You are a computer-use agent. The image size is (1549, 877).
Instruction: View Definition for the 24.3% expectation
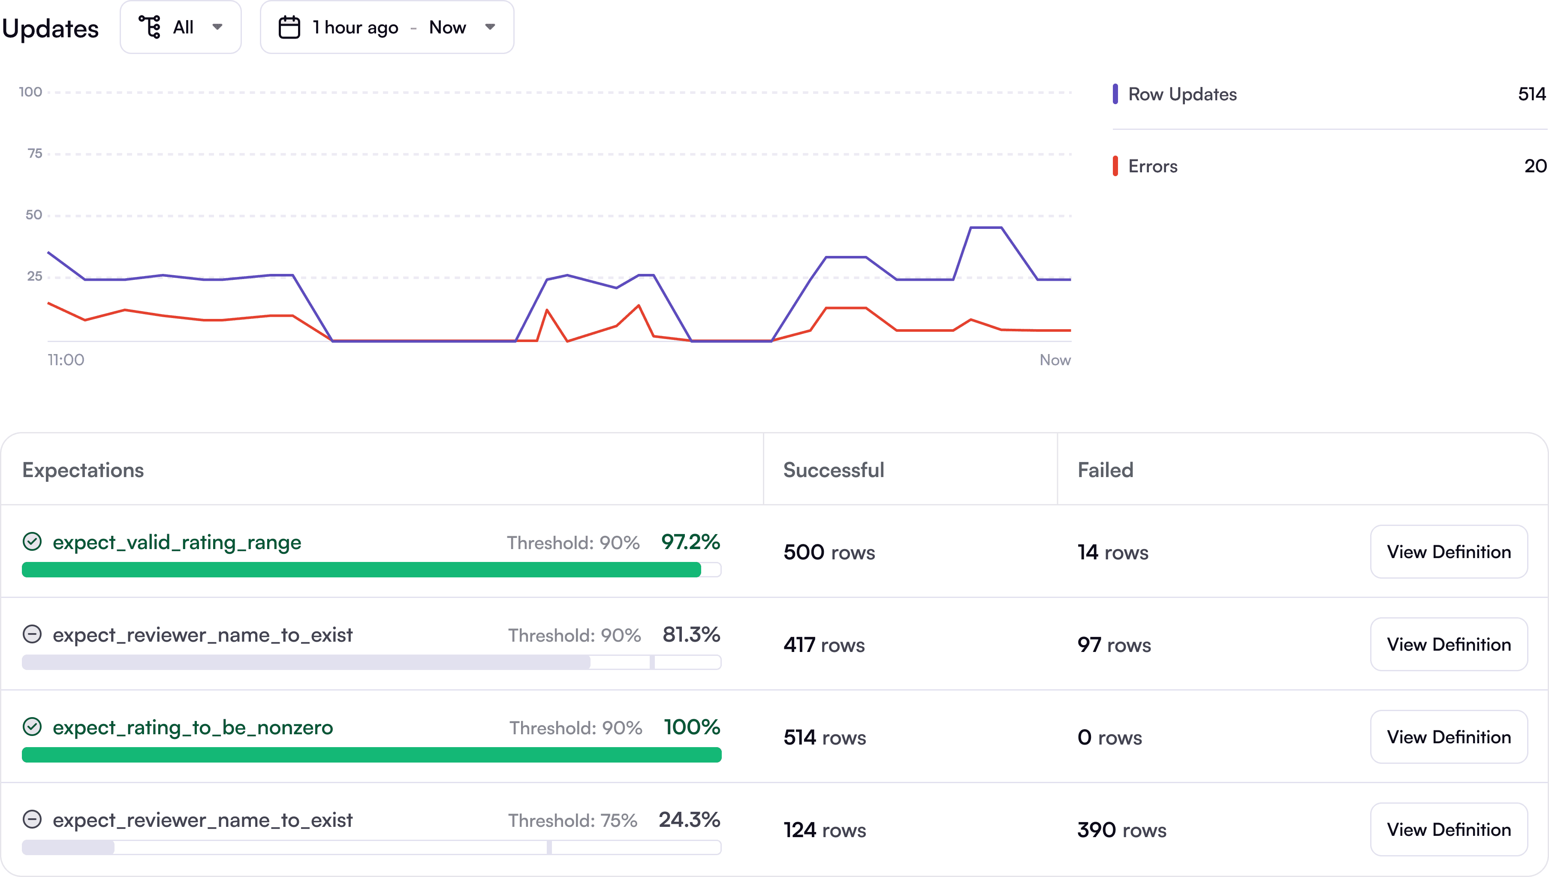(x=1448, y=829)
